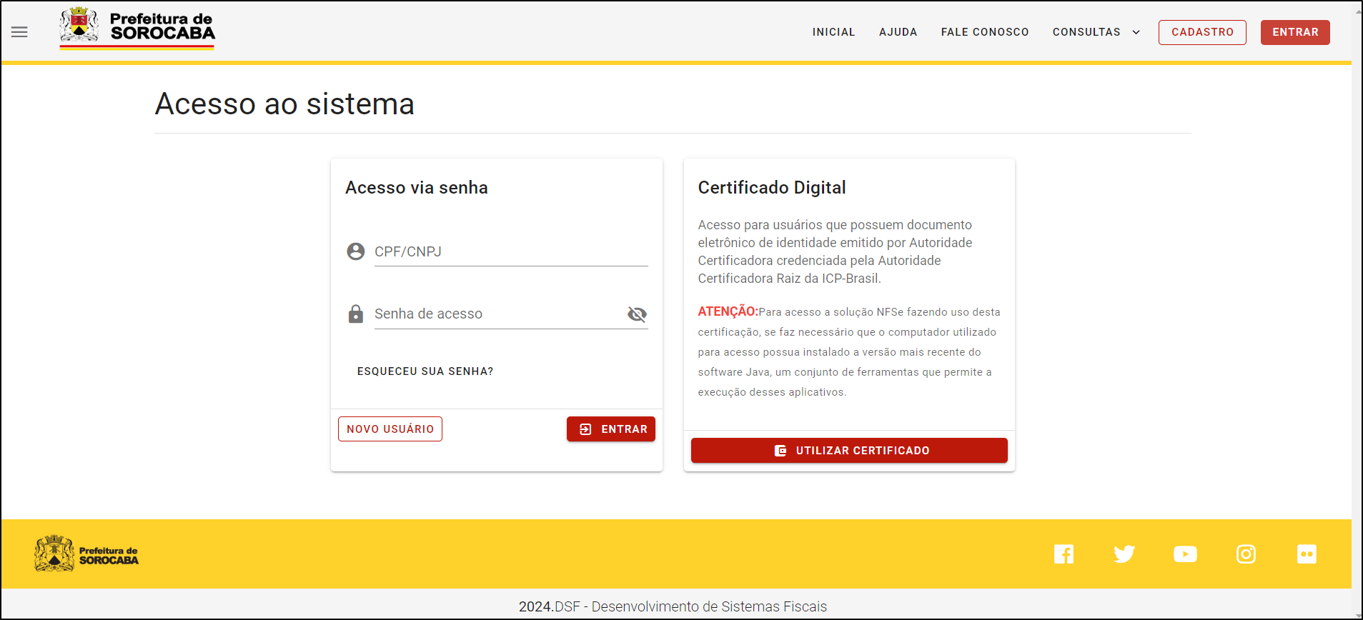
Task: Click the Prefeitura de Sorocaba header logo
Action: [x=137, y=29]
